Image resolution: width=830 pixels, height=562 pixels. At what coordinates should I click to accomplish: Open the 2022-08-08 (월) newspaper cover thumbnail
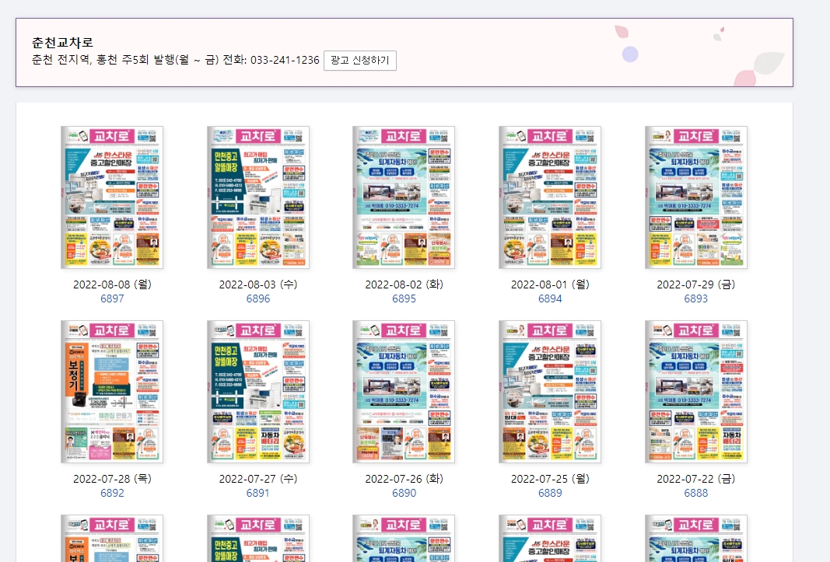pyautogui.click(x=112, y=197)
